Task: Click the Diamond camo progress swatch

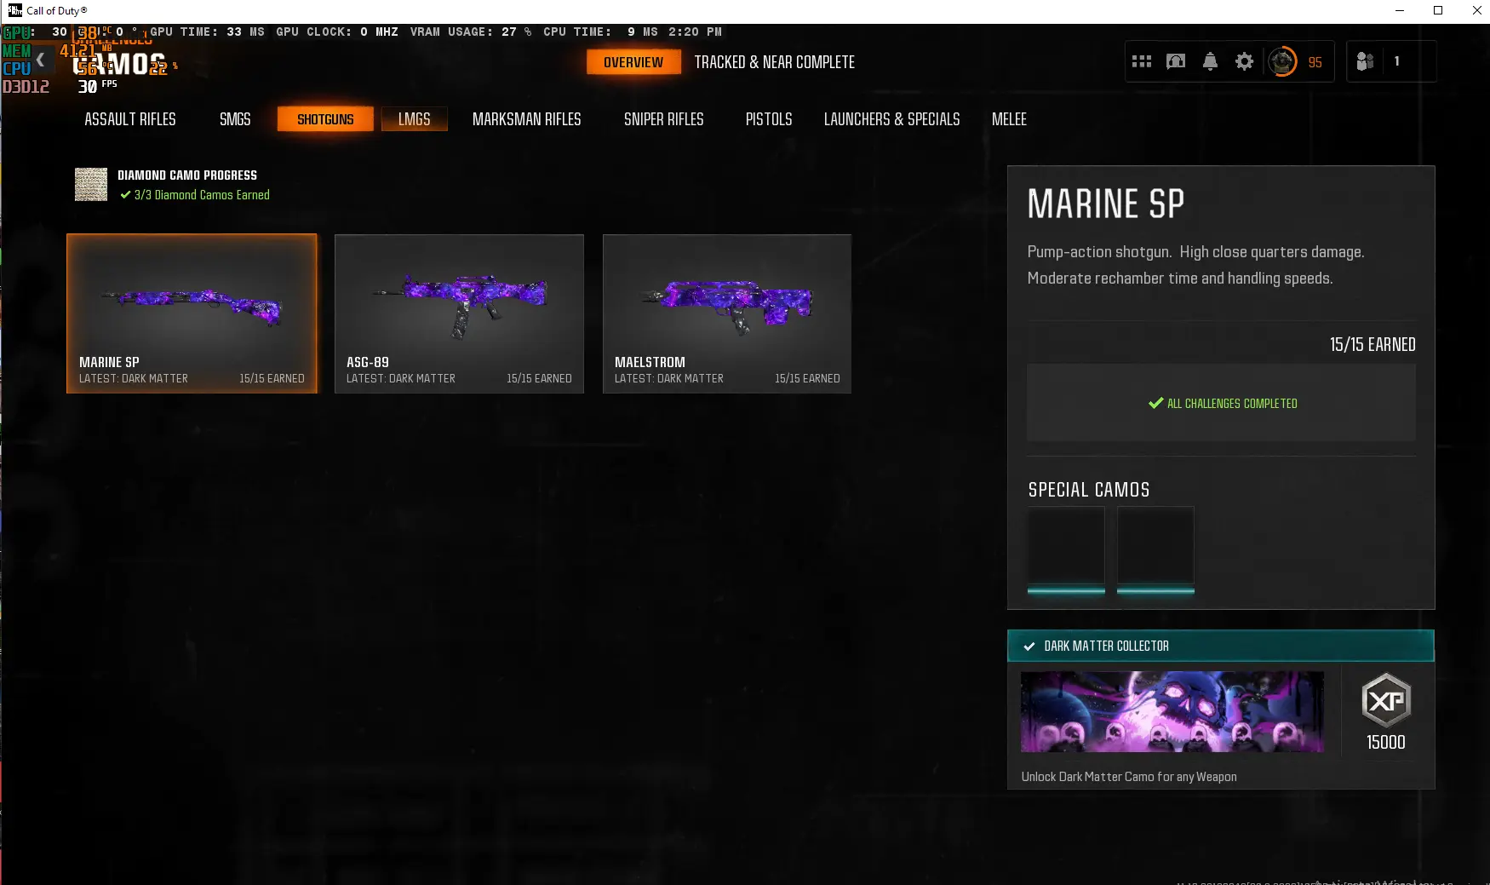Action: [x=91, y=184]
